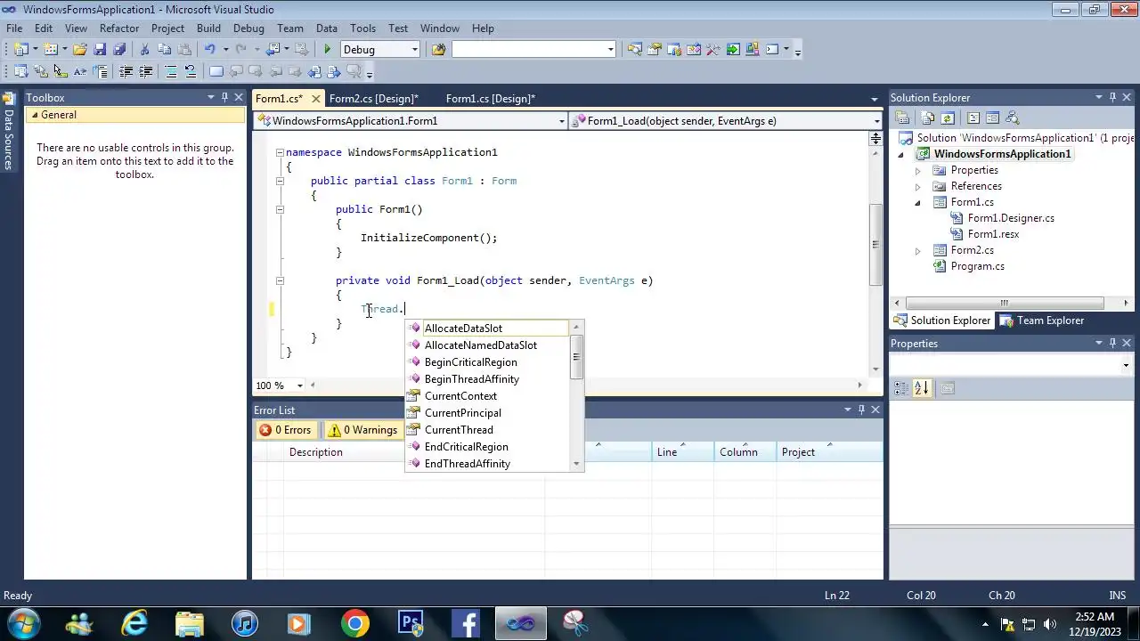The width and height of the screenshot is (1140, 641).
Task: Click View Class Diagram icon in Solution Explorer
Action: (x=1012, y=118)
